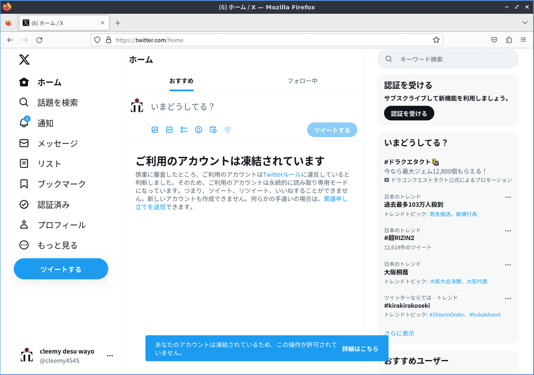Click the X logo at top of sidebar
The height and width of the screenshot is (375, 534).
[x=24, y=60]
